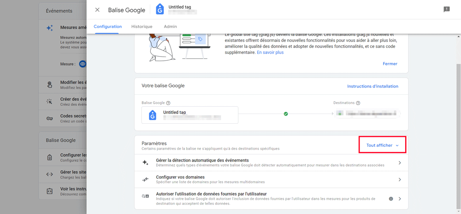
Task: Open Instructions d'installation link
Action: (372, 87)
